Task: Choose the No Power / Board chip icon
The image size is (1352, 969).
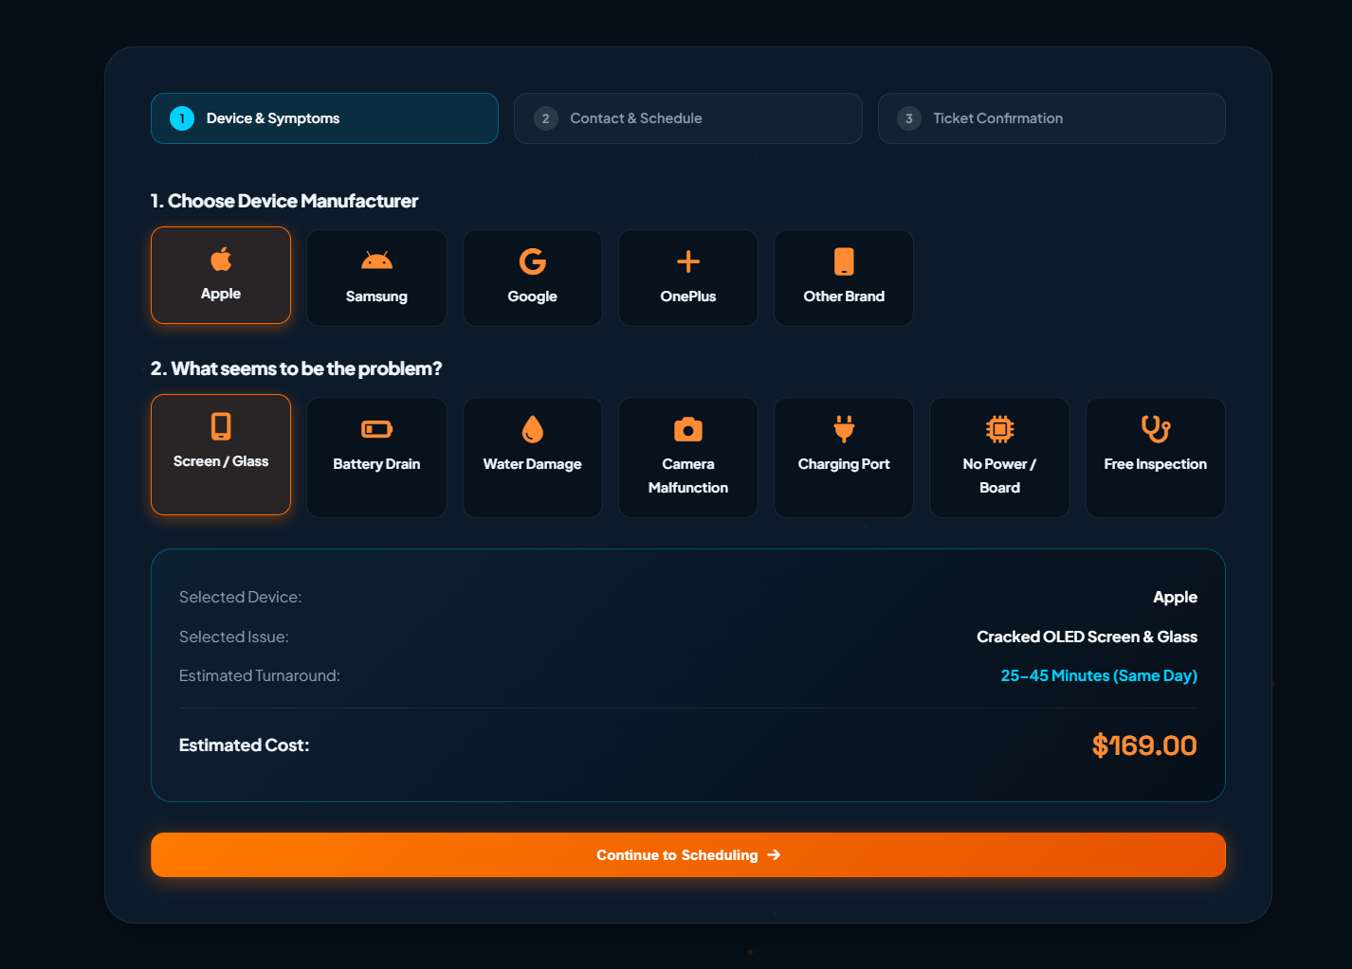Action: [999, 429]
